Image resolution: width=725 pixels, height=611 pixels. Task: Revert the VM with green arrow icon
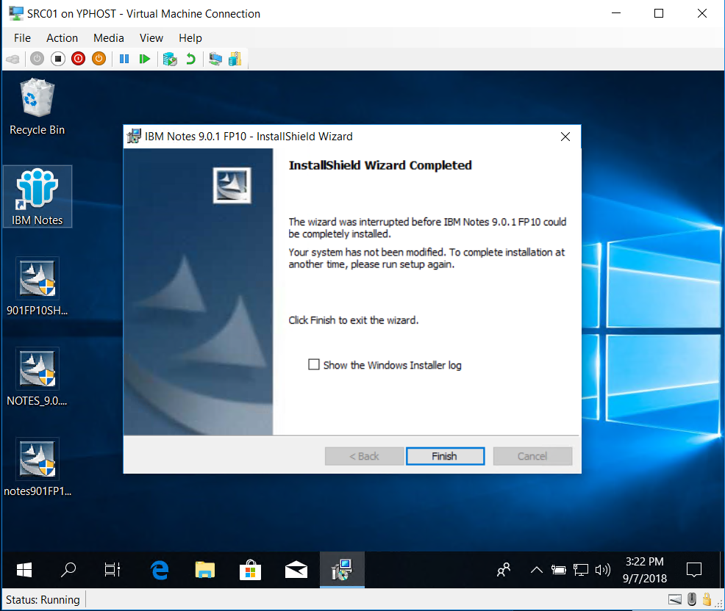[190, 59]
